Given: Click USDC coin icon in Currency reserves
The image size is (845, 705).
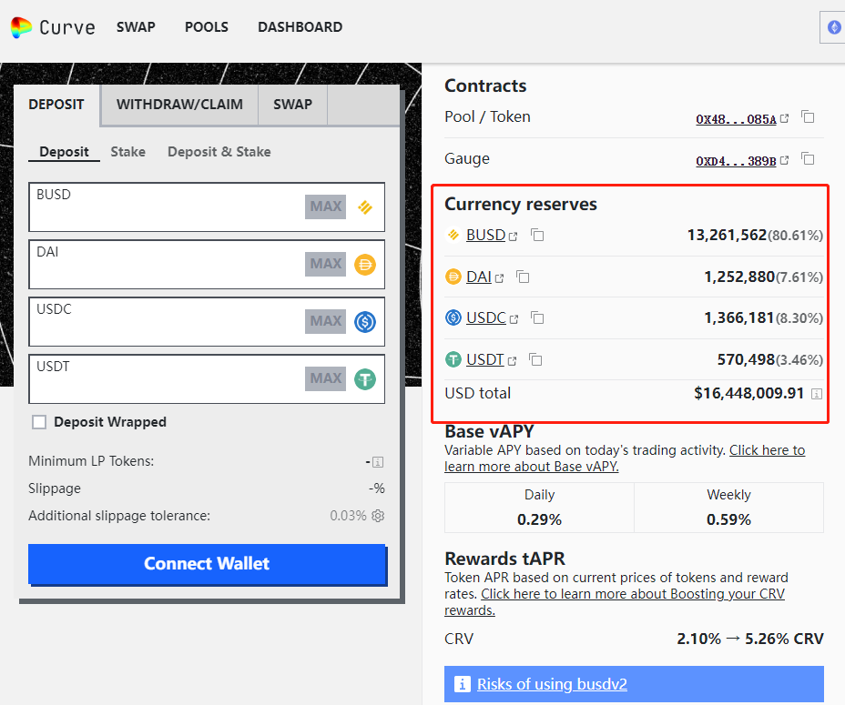Looking at the screenshot, I should click(x=453, y=317).
